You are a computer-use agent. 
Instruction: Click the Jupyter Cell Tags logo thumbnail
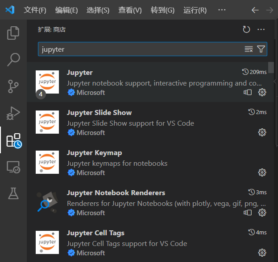(47, 242)
